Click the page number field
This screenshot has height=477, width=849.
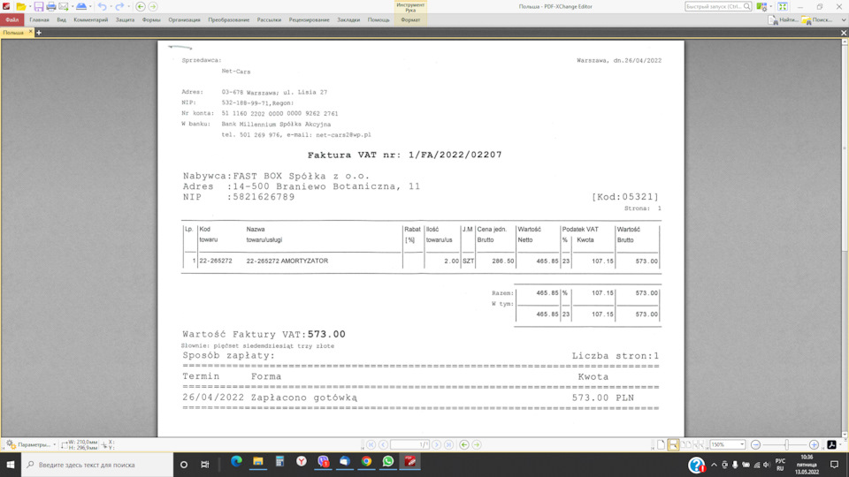point(409,444)
